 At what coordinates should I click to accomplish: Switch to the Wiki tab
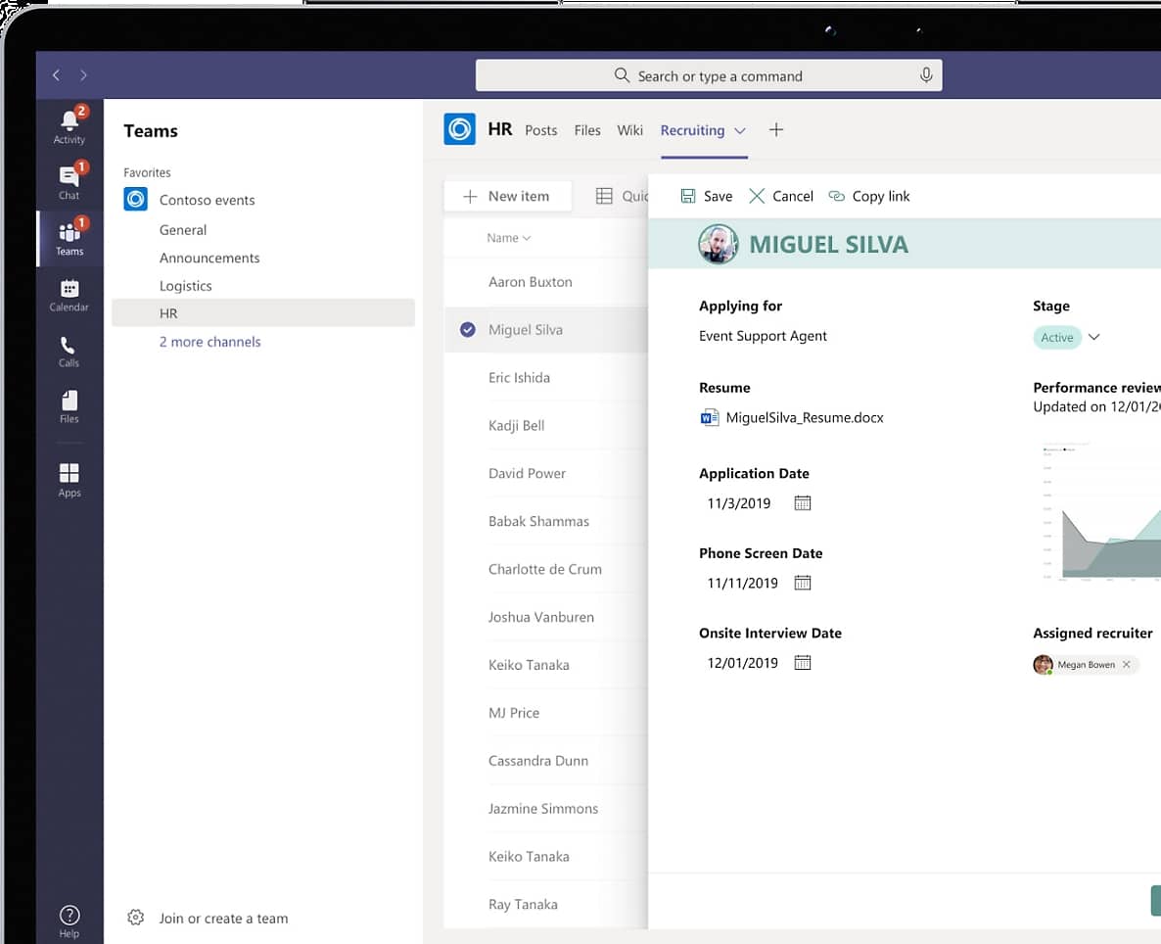point(629,130)
